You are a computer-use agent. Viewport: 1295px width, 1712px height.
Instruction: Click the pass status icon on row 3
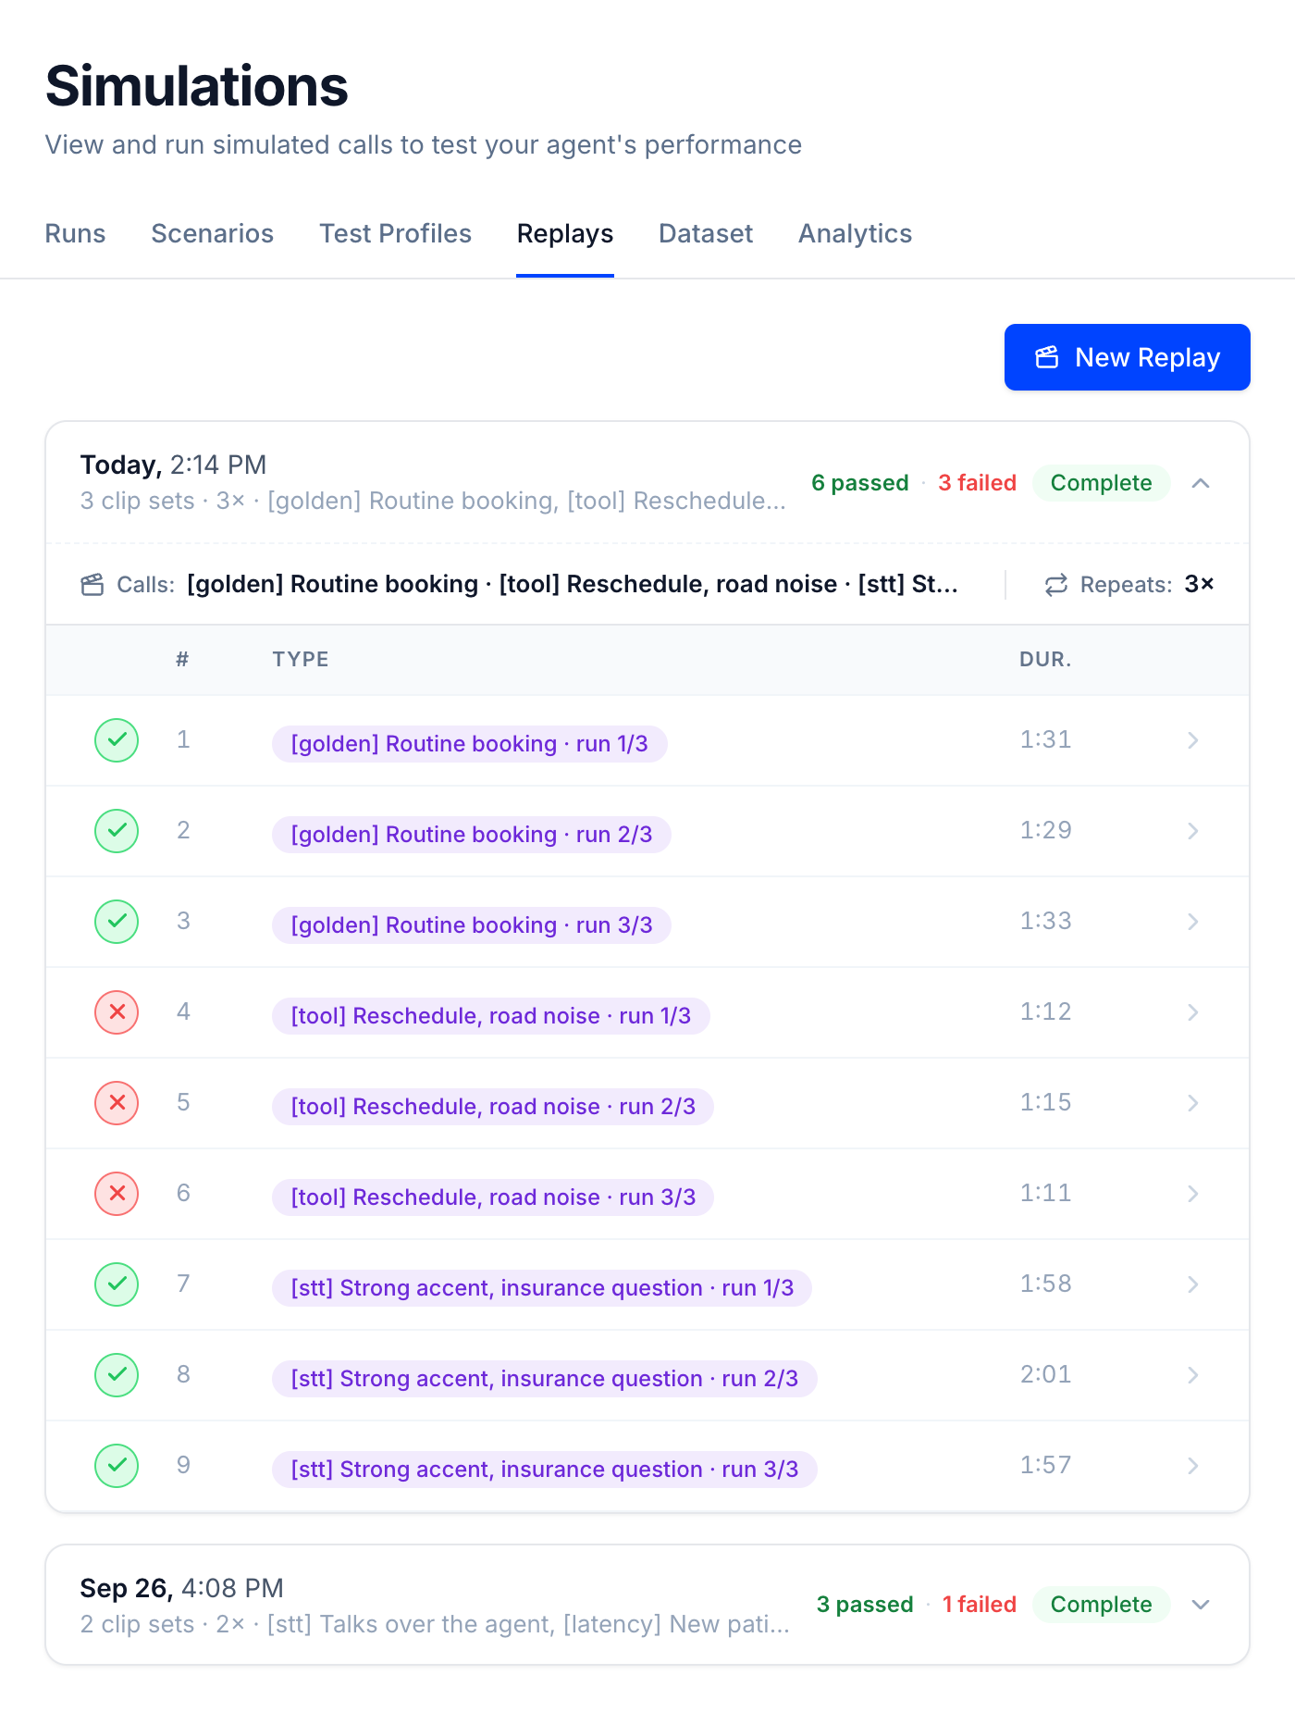pos(117,922)
